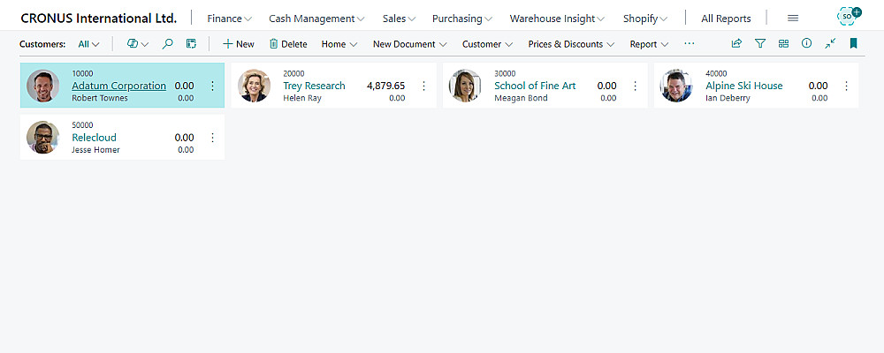
Task: Toggle the filter pane funnel icon
Action: click(x=760, y=43)
